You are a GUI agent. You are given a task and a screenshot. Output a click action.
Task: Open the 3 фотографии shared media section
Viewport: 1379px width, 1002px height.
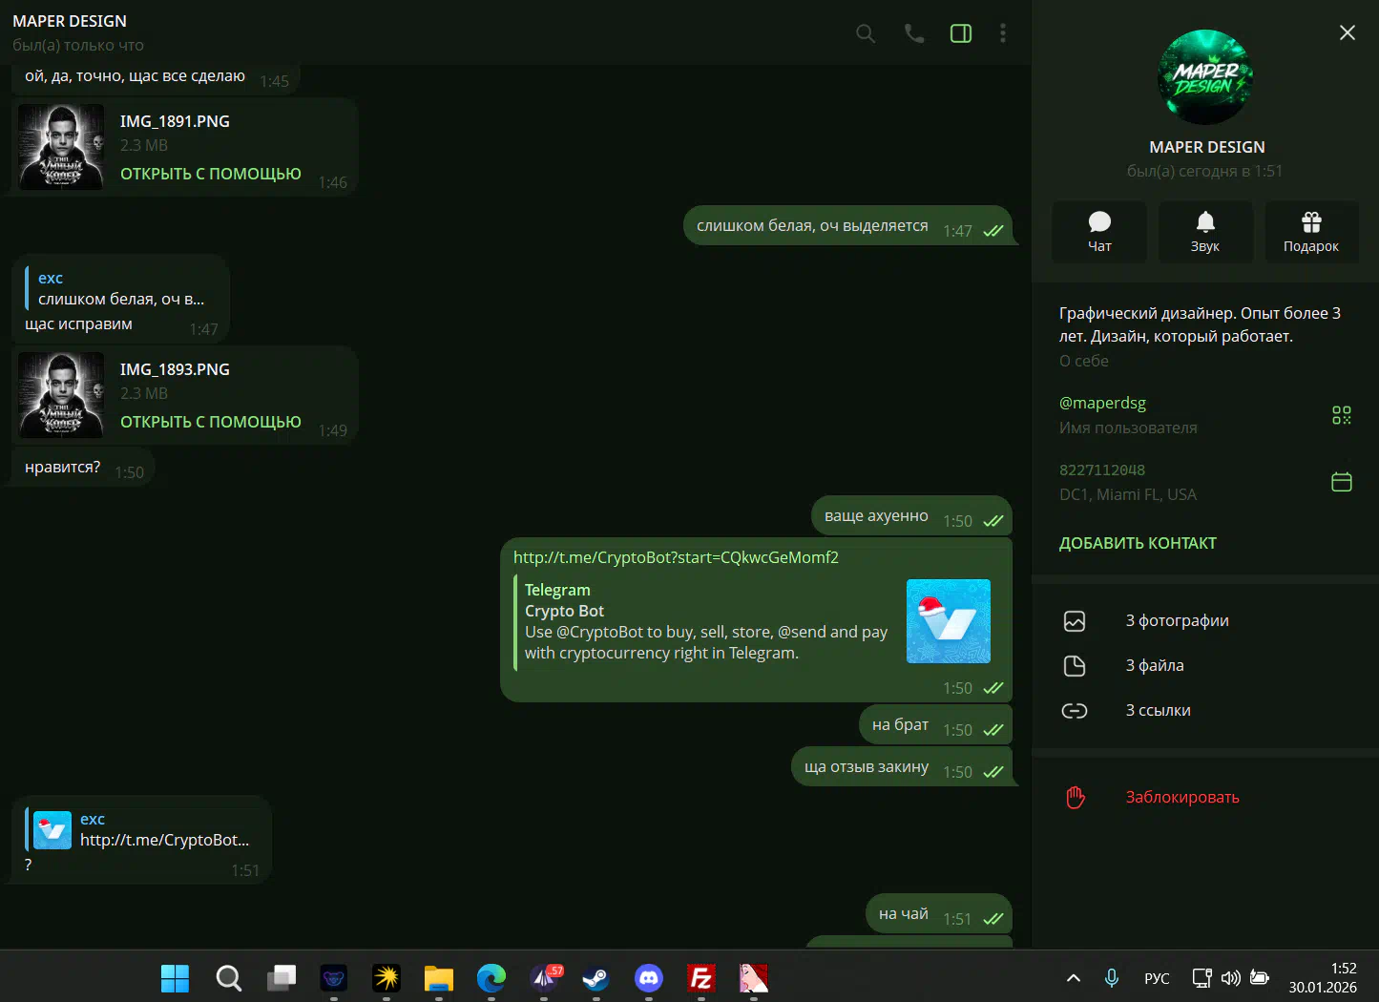[1177, 621]
